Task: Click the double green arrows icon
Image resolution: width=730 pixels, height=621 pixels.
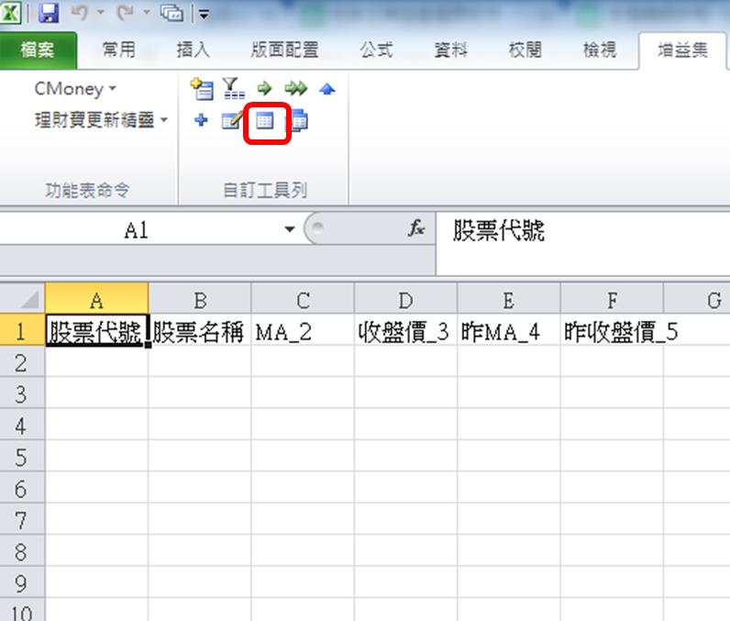Action: (x=296, y=88)
